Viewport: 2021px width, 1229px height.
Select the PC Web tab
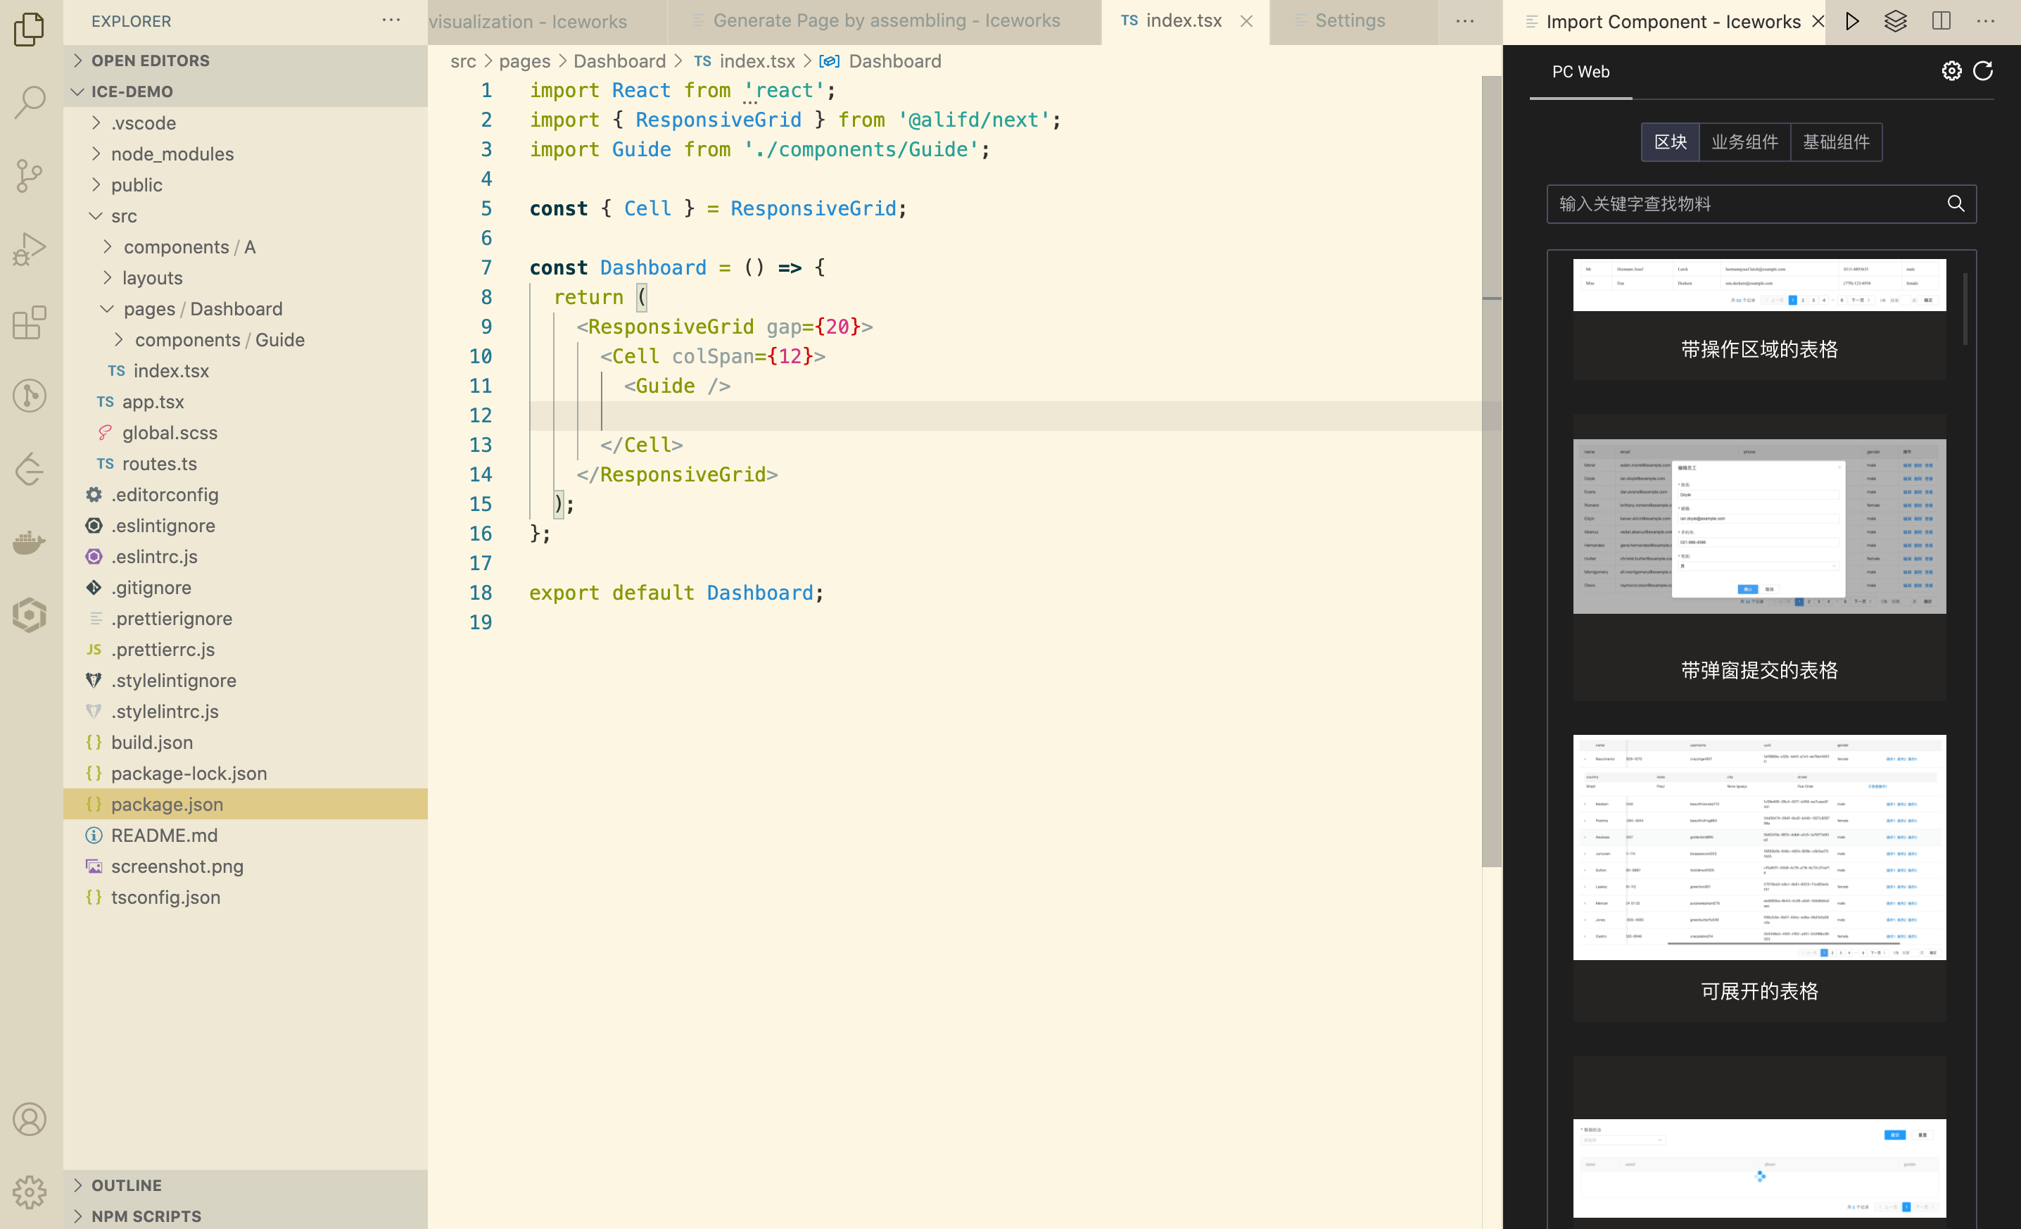(1580, 71)
